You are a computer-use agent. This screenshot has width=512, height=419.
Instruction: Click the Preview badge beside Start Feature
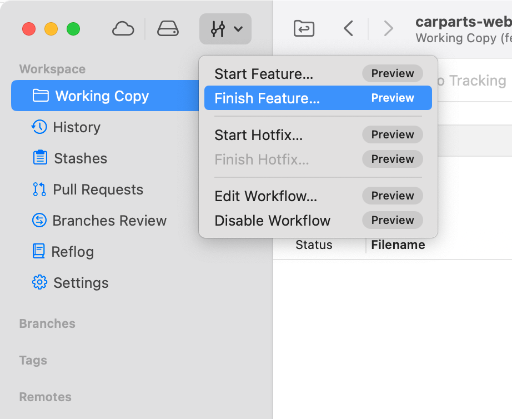tap(392, 73)
